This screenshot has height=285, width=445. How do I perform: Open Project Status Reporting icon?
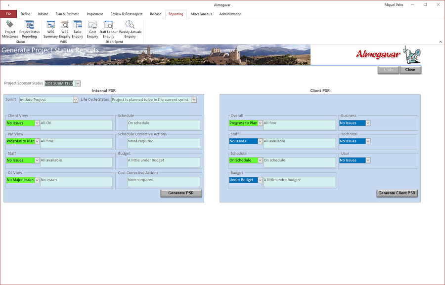(29, 29)
